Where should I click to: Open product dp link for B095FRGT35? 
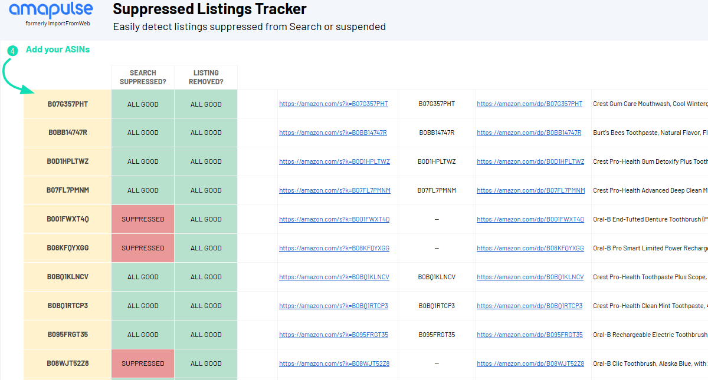coord(529,335)
